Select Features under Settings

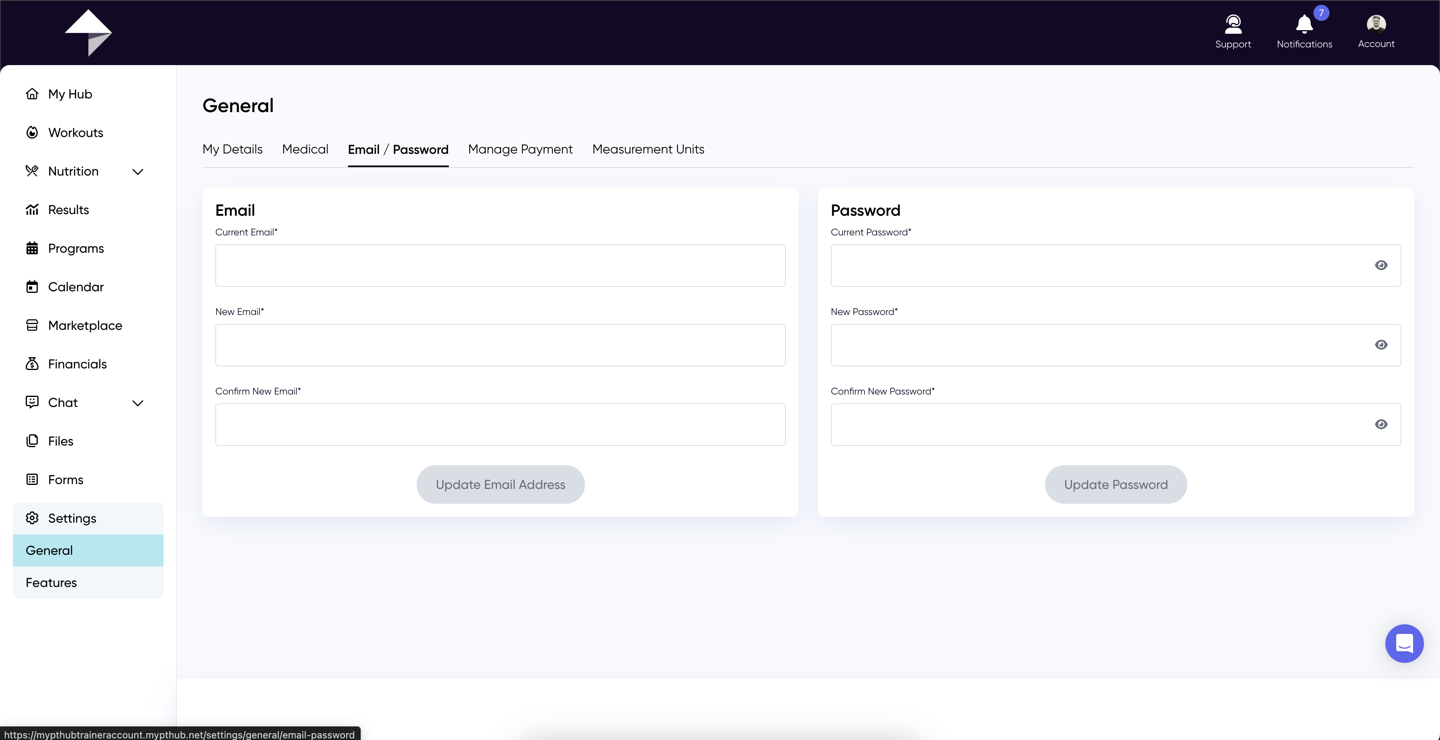pyautogui.click(x=88, y=583)
